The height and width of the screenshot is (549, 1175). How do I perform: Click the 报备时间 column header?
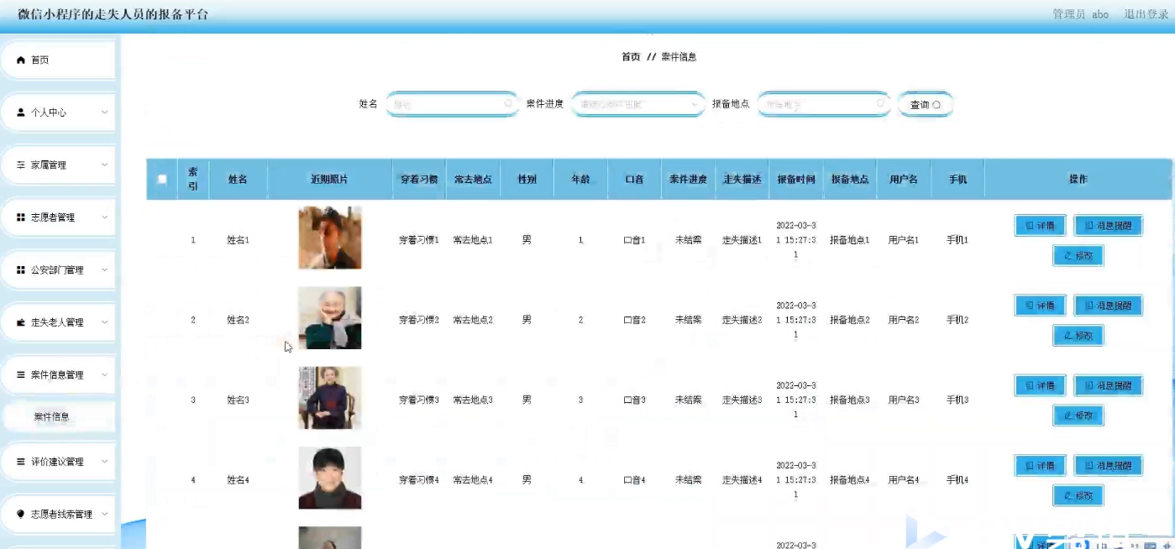[796, 180]
